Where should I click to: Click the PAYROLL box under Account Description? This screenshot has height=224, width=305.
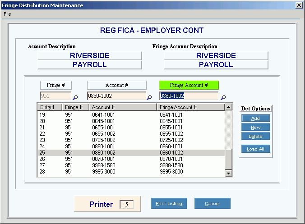pos(90,64)
